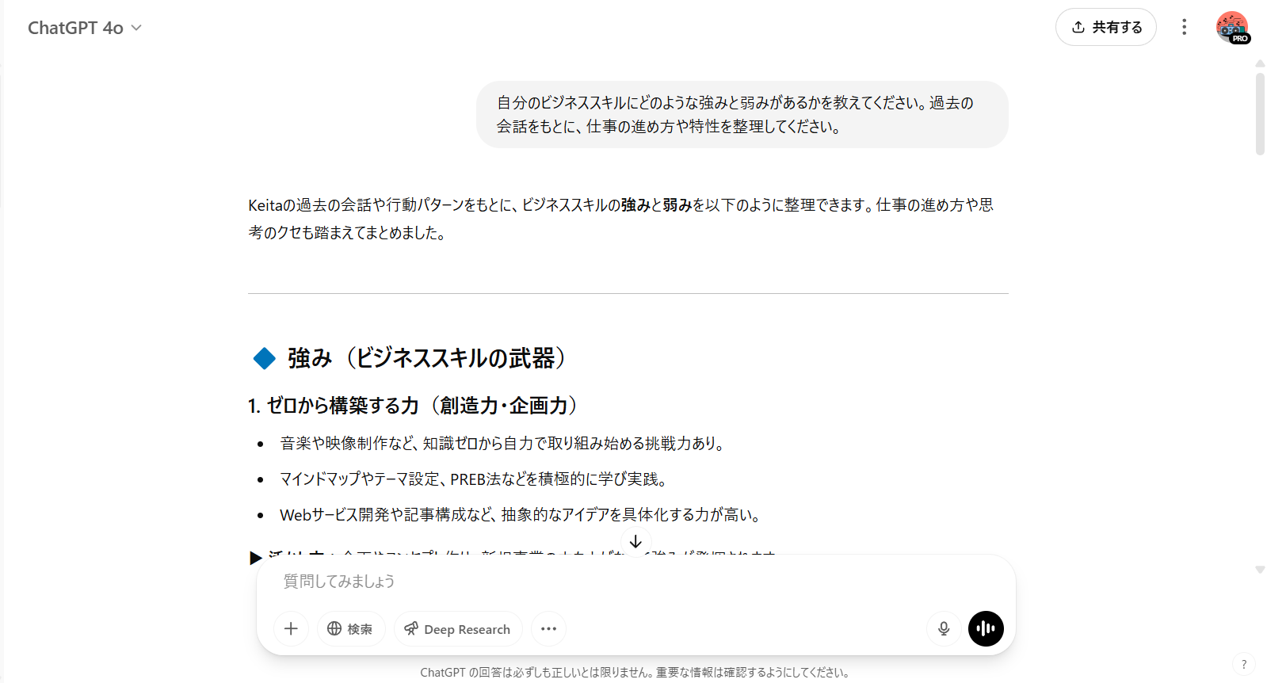The image size is (1267, 683).
Task: Enable the 検索 web search tool
Action: (x=350, y=628)
